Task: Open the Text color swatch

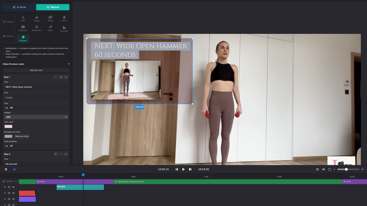Action: click(9, 126)
